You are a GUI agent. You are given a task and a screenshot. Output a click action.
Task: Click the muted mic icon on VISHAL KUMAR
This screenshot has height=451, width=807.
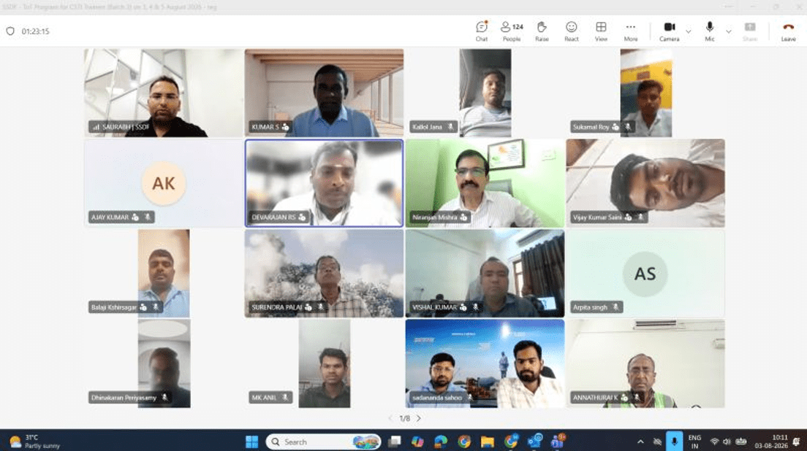[475, 307]
